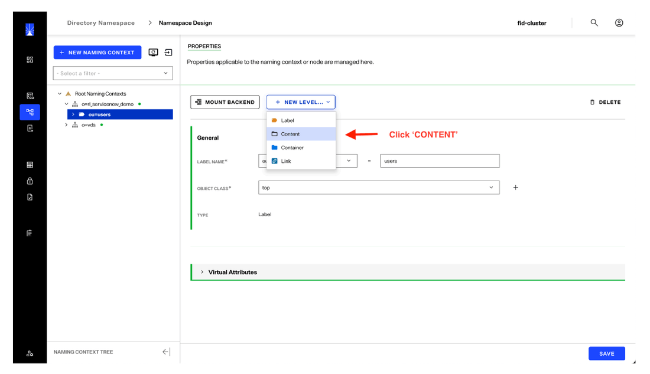Screen dimensions: 650x374
Task: Open the user admin icon at the sidebar bottom
Action: [x=30, y=353]
